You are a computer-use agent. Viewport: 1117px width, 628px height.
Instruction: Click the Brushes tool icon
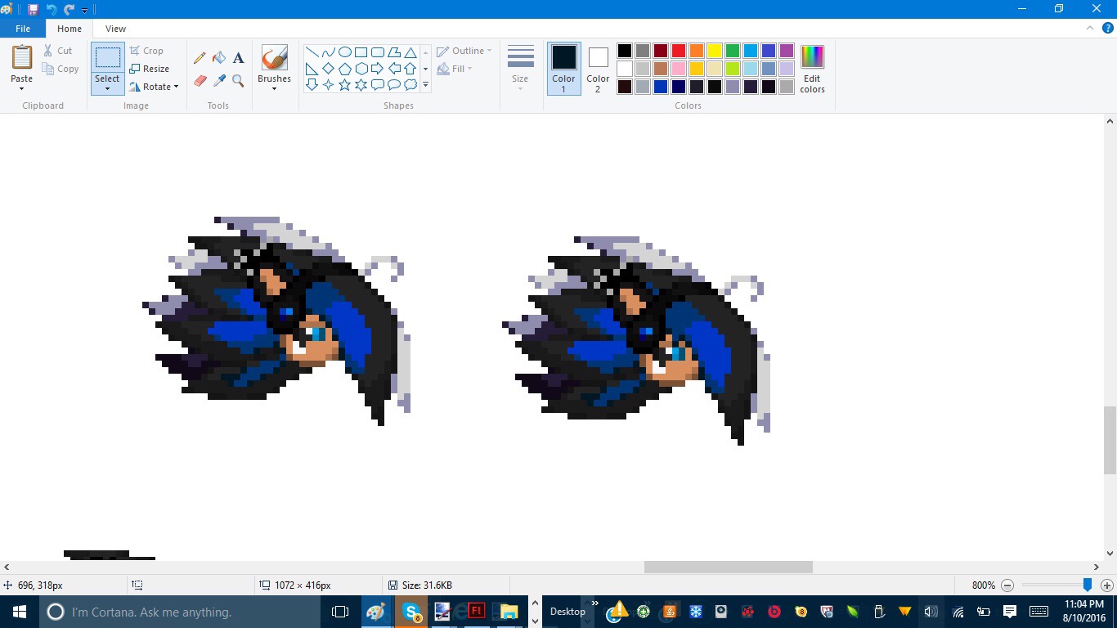click(274, 59)
